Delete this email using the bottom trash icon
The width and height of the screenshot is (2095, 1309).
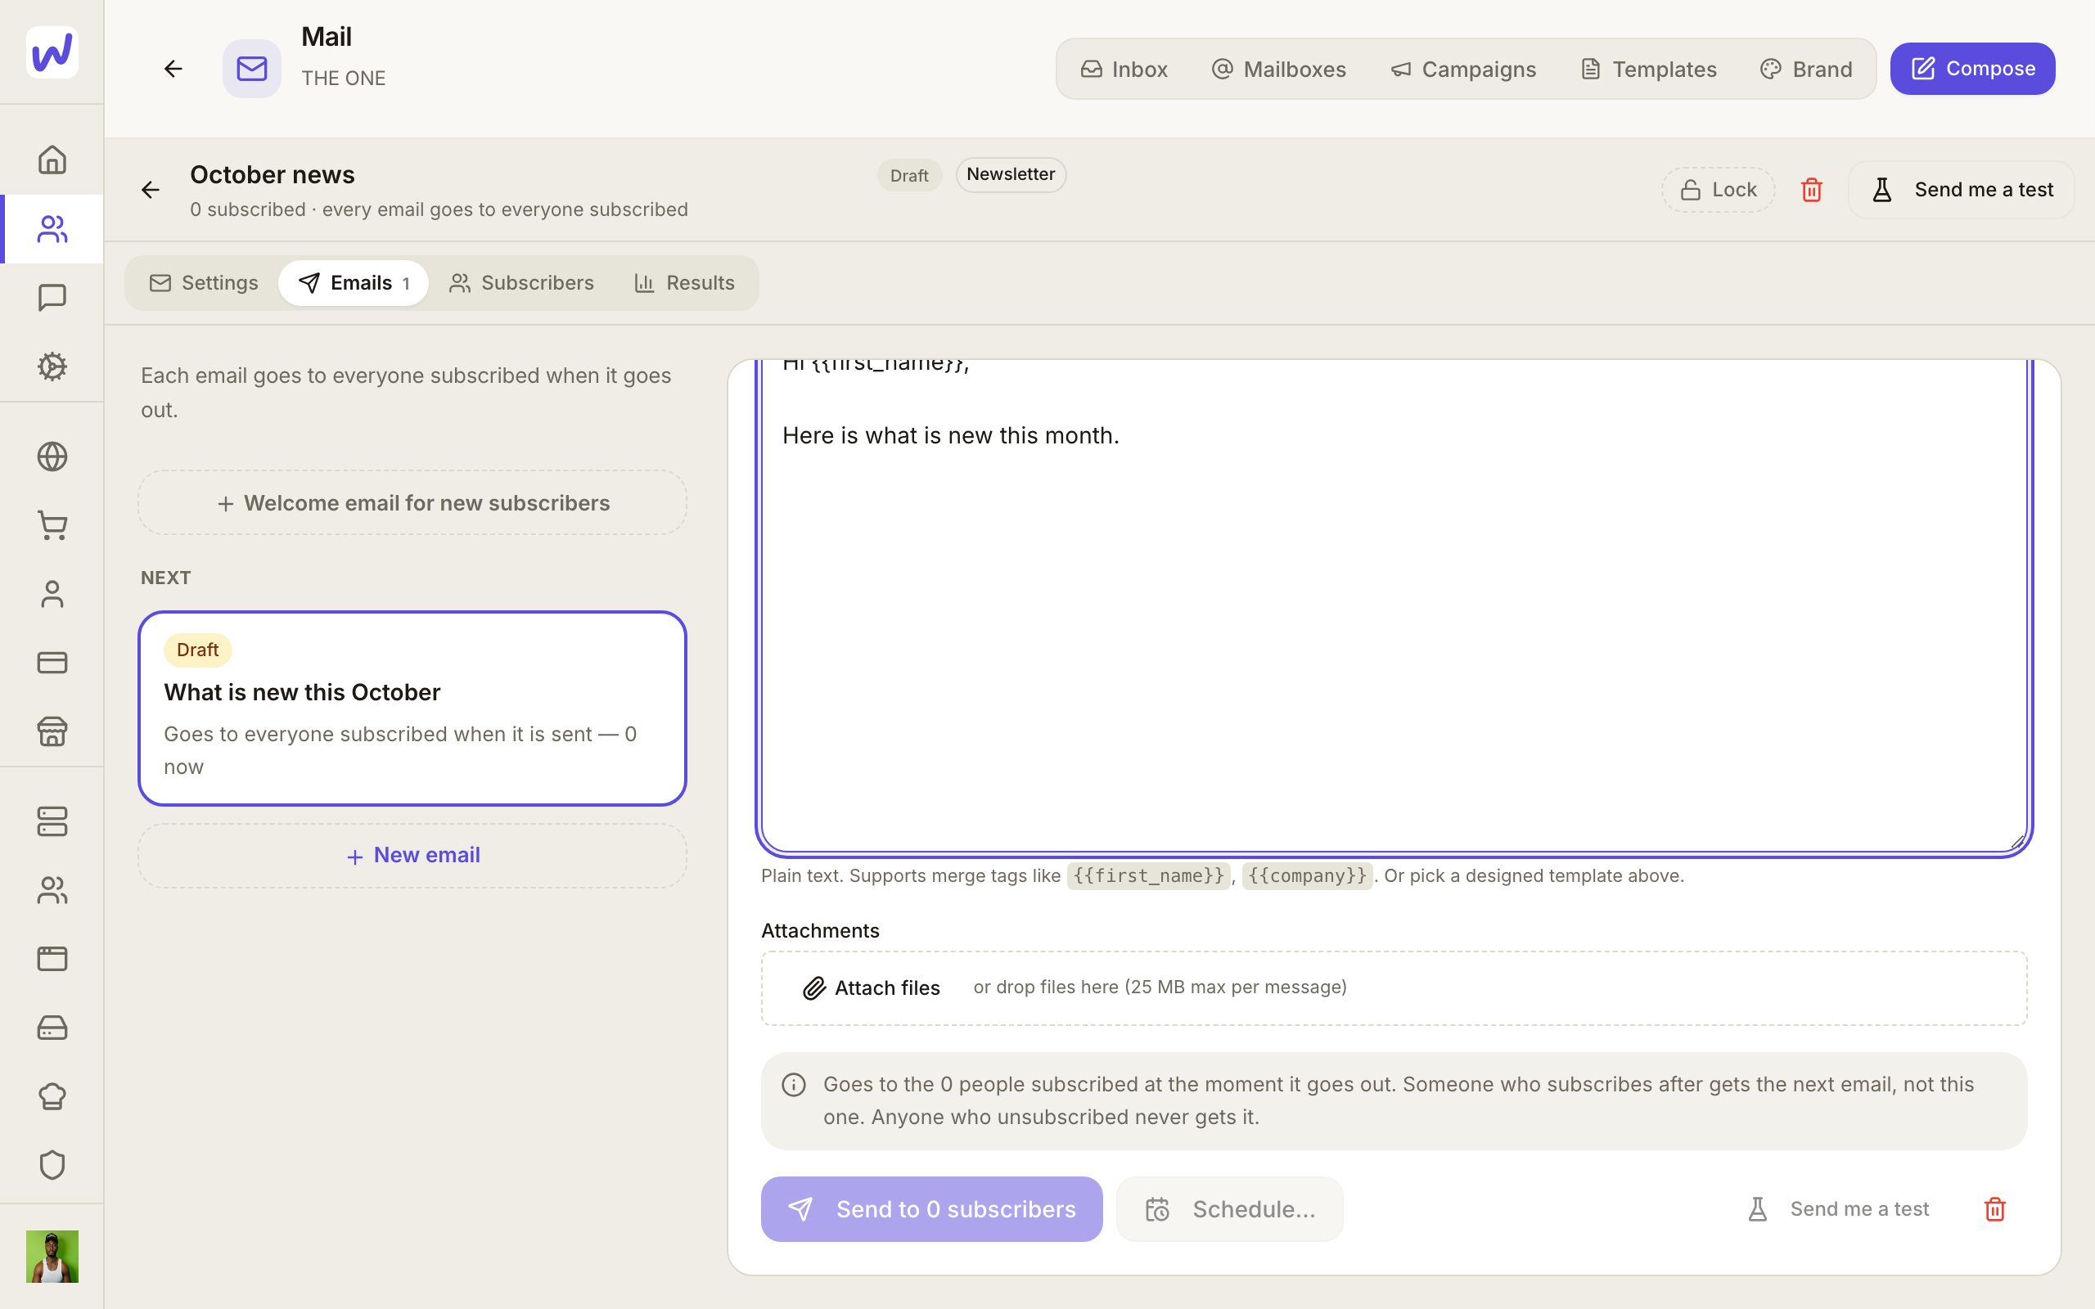(x=1994, y=1208)
